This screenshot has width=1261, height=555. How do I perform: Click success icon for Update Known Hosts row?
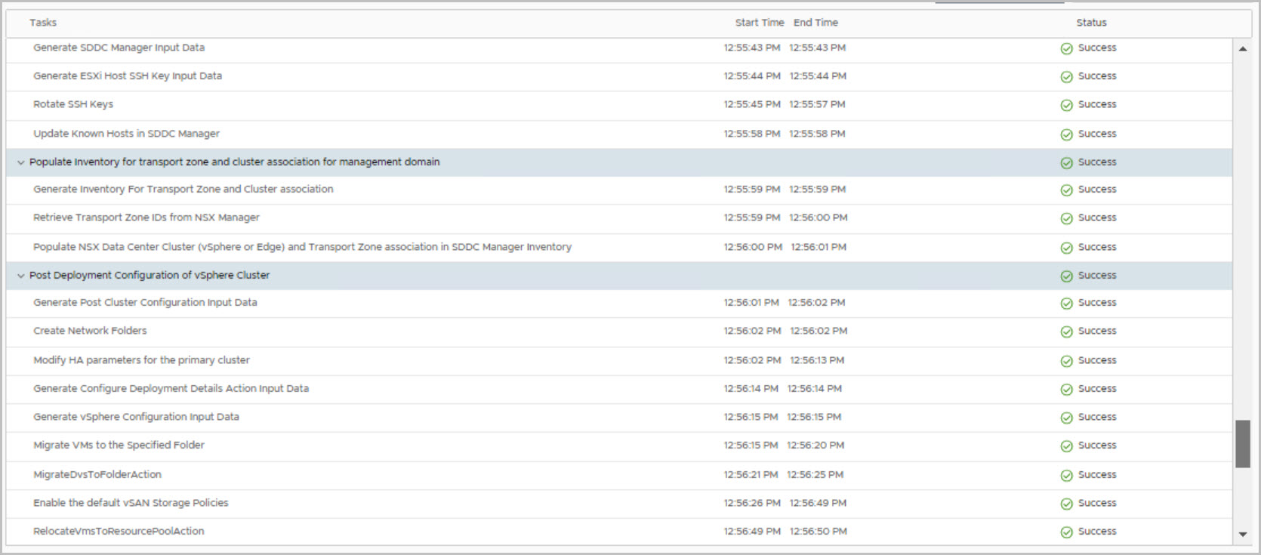point(1066,134)
